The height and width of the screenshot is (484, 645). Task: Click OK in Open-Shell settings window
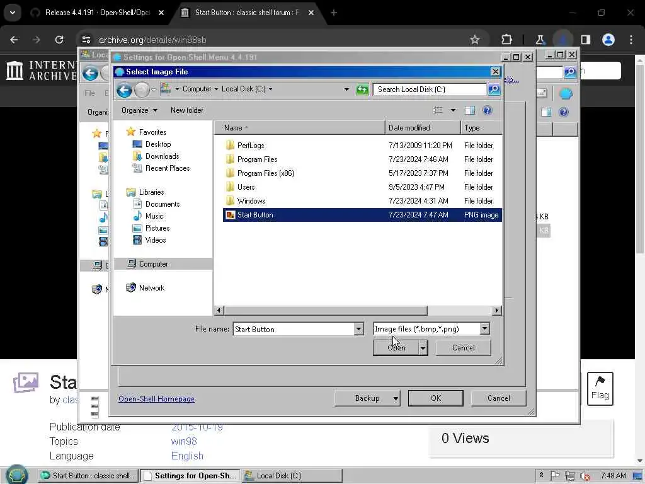[x=436, y=398]
